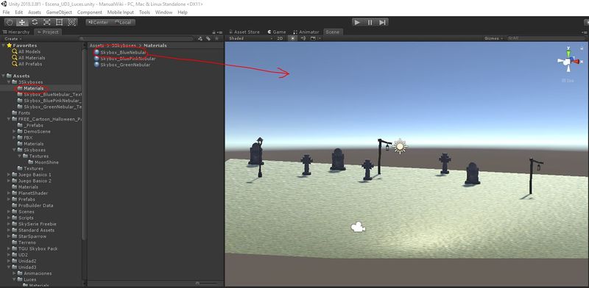
Task: Toggle scene effects image button
Action: click(313, 38)
